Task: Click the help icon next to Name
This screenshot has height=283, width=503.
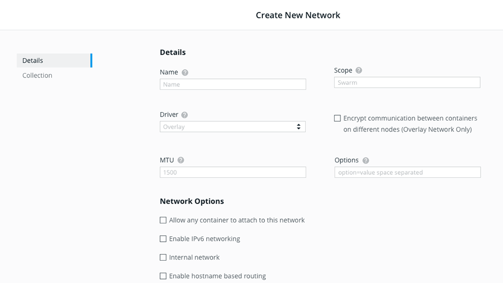Action: point(185,72)
